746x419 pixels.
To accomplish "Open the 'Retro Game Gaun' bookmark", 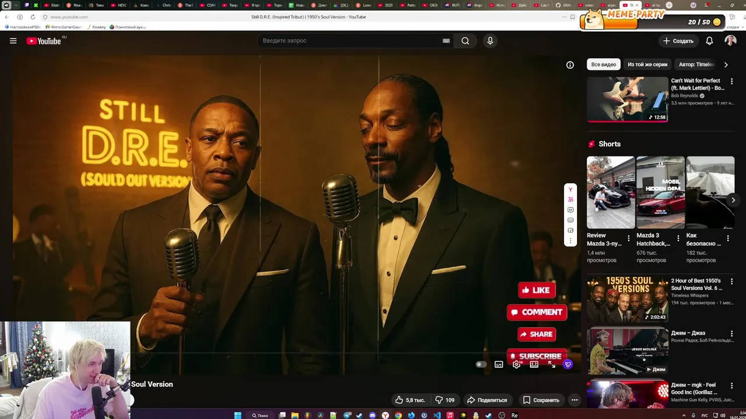I will click(x=64, y=27).
